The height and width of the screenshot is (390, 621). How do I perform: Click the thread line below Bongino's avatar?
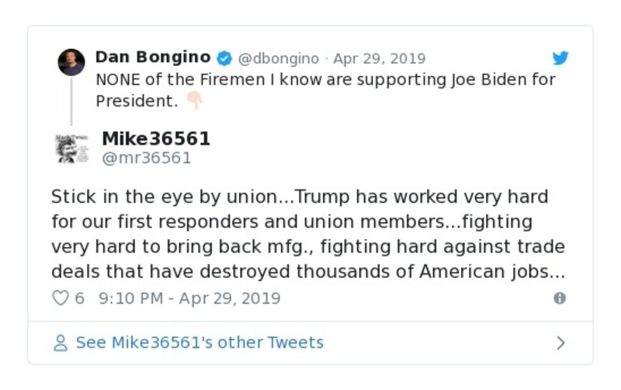71,101
